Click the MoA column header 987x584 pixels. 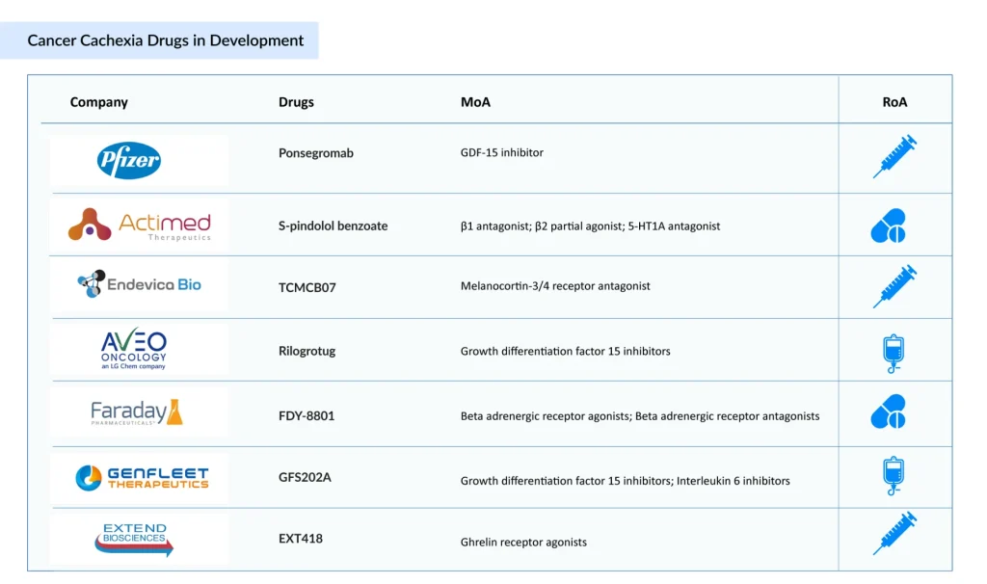click(x=475, y=101)
